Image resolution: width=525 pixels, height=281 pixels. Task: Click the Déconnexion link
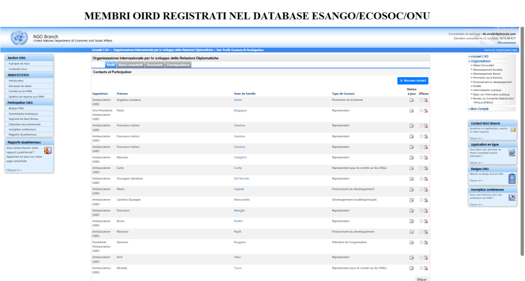pyautogui.click(x=507, y=43)
